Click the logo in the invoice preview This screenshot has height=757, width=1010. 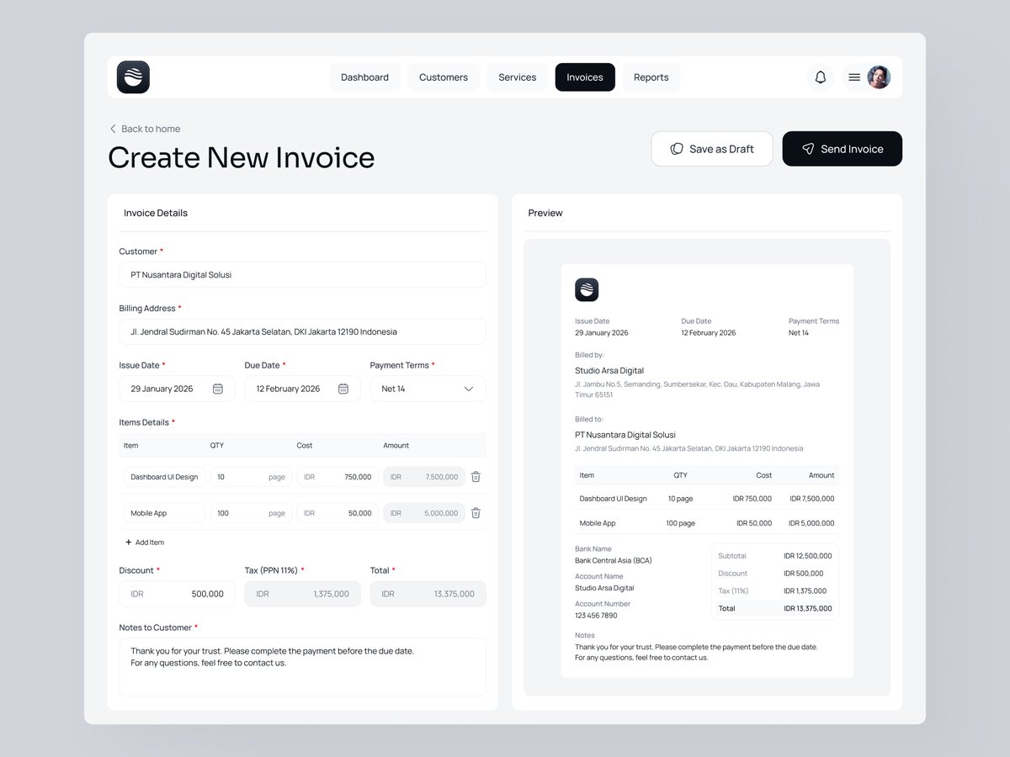pos(587,290)
